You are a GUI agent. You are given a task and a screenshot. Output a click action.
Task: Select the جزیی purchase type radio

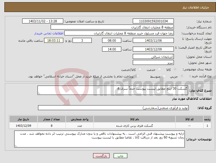[x=182, y=76]
